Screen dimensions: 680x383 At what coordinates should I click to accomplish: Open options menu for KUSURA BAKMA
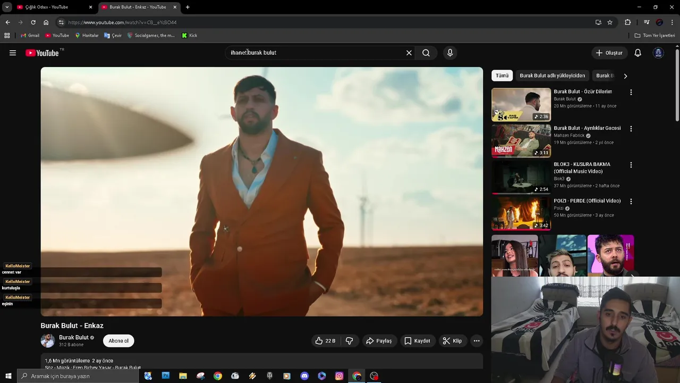click(x=631, y=165)
